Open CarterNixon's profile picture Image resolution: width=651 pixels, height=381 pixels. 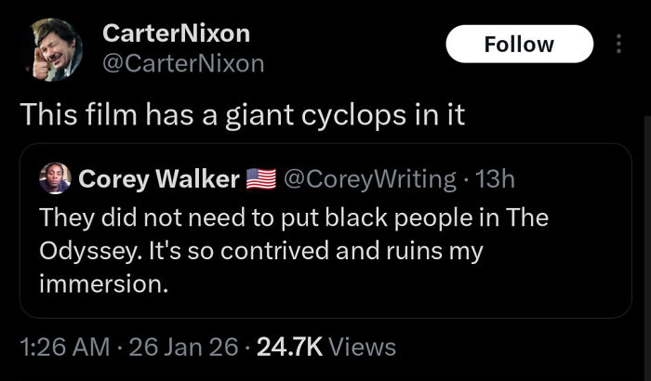(48, 48)
